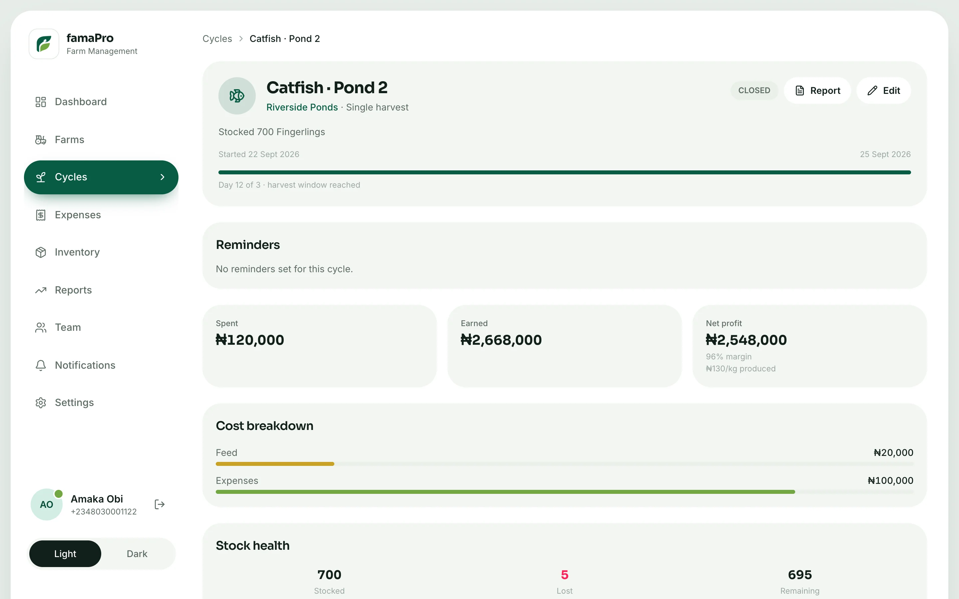Screen dimensions: 959x599
Task: Click the catfish cycle icon
Action: [237, 96]
